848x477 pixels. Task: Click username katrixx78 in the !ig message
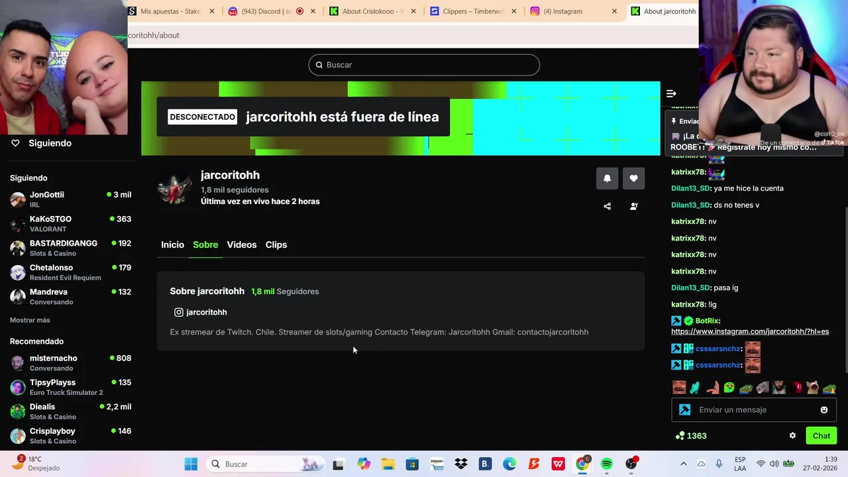688,305
